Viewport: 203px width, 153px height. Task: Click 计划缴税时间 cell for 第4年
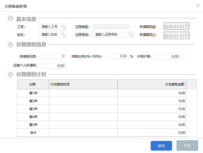pyautogui.click(x=83, y=117)
